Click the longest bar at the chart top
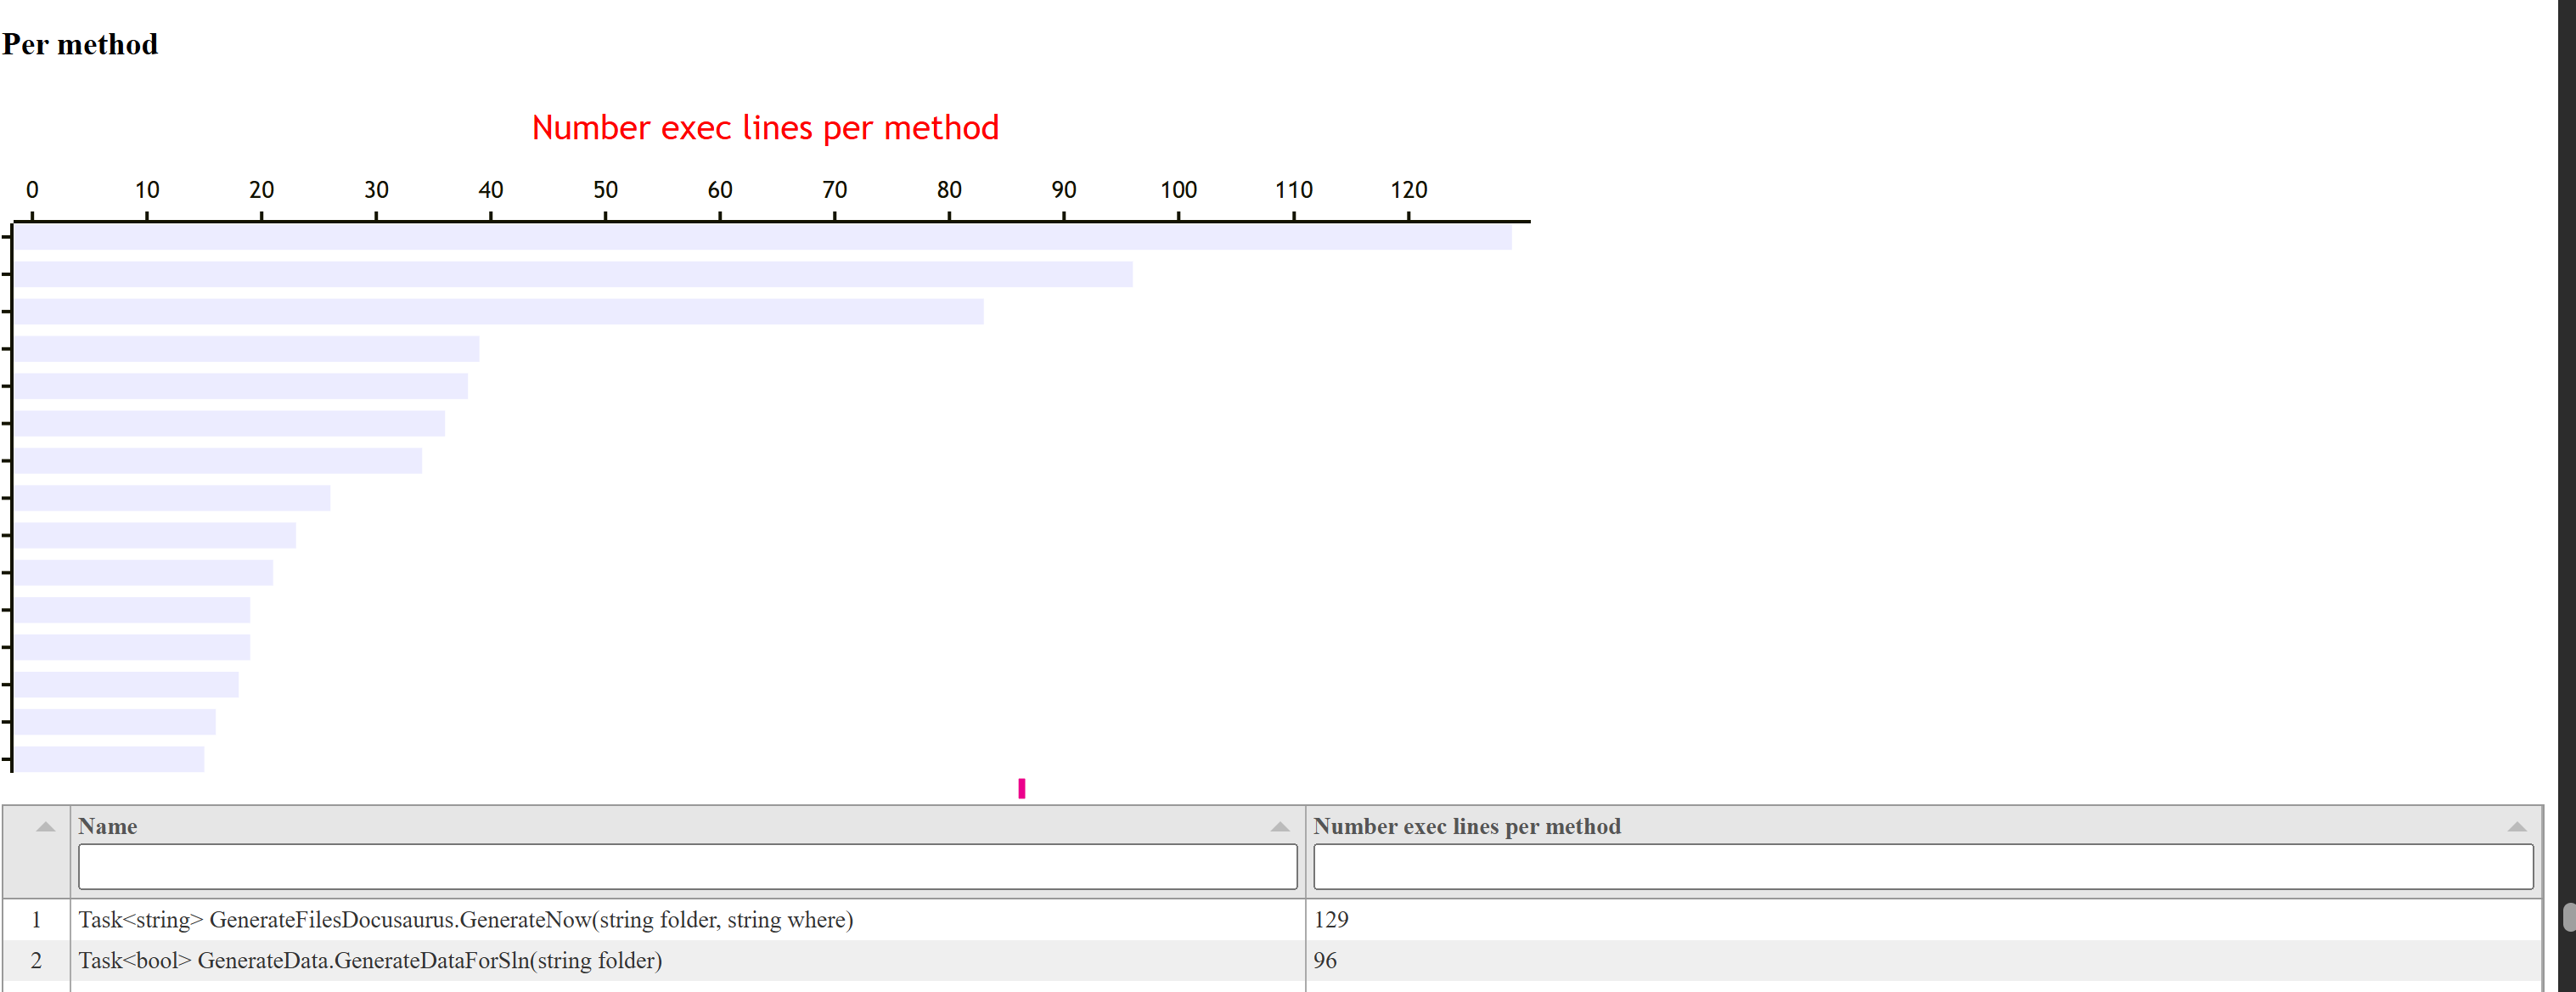 pyautogui.click(x=762, y=237)
